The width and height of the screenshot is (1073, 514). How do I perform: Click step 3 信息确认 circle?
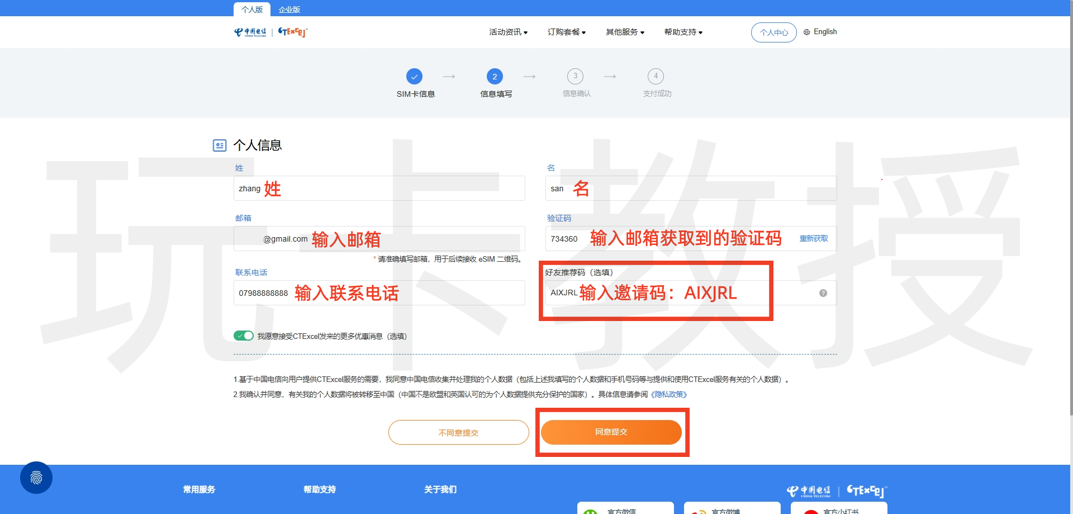(575, 76)
